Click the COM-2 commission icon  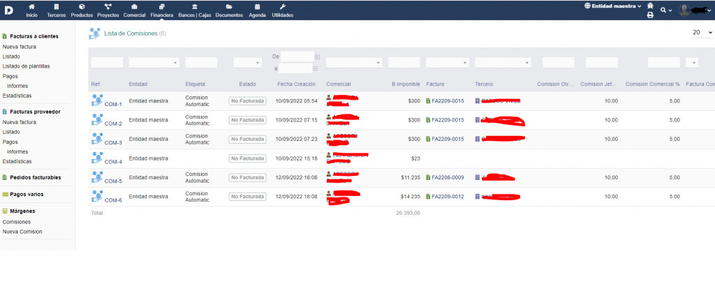97,119
